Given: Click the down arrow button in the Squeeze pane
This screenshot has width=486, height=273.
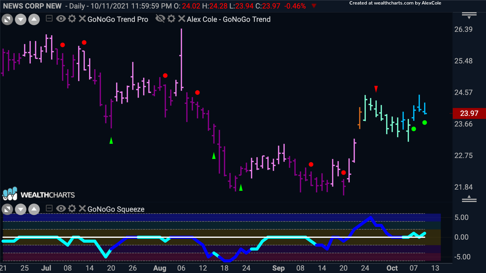Looking at the screenshot, I should pyautogui.click(x=21, y=209).
